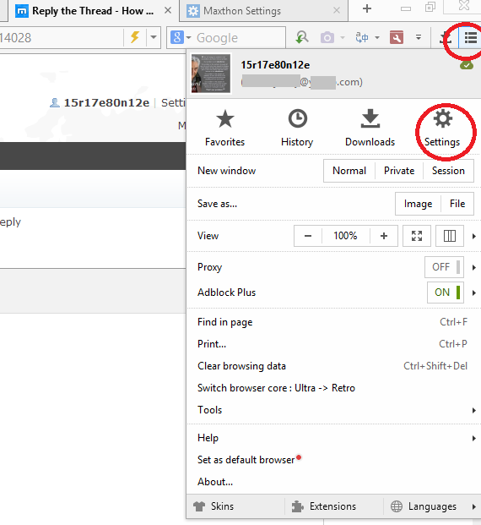The image size is (481, 525).
Task: Click the user avatar thumbnail
Action: (x=211, y=74)
